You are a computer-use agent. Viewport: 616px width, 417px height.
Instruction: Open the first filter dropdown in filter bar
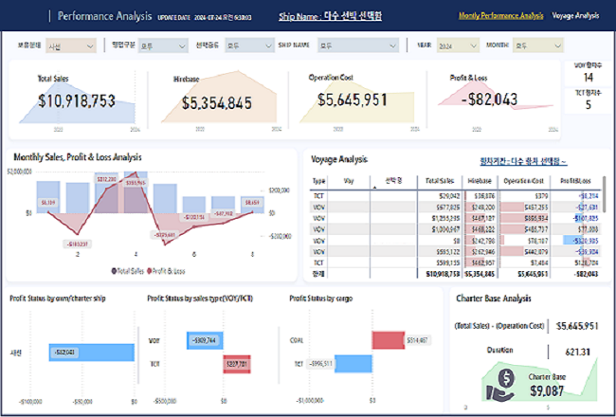[70, 45]
